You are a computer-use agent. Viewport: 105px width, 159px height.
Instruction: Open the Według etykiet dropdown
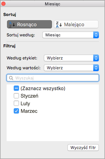point(71,58)
